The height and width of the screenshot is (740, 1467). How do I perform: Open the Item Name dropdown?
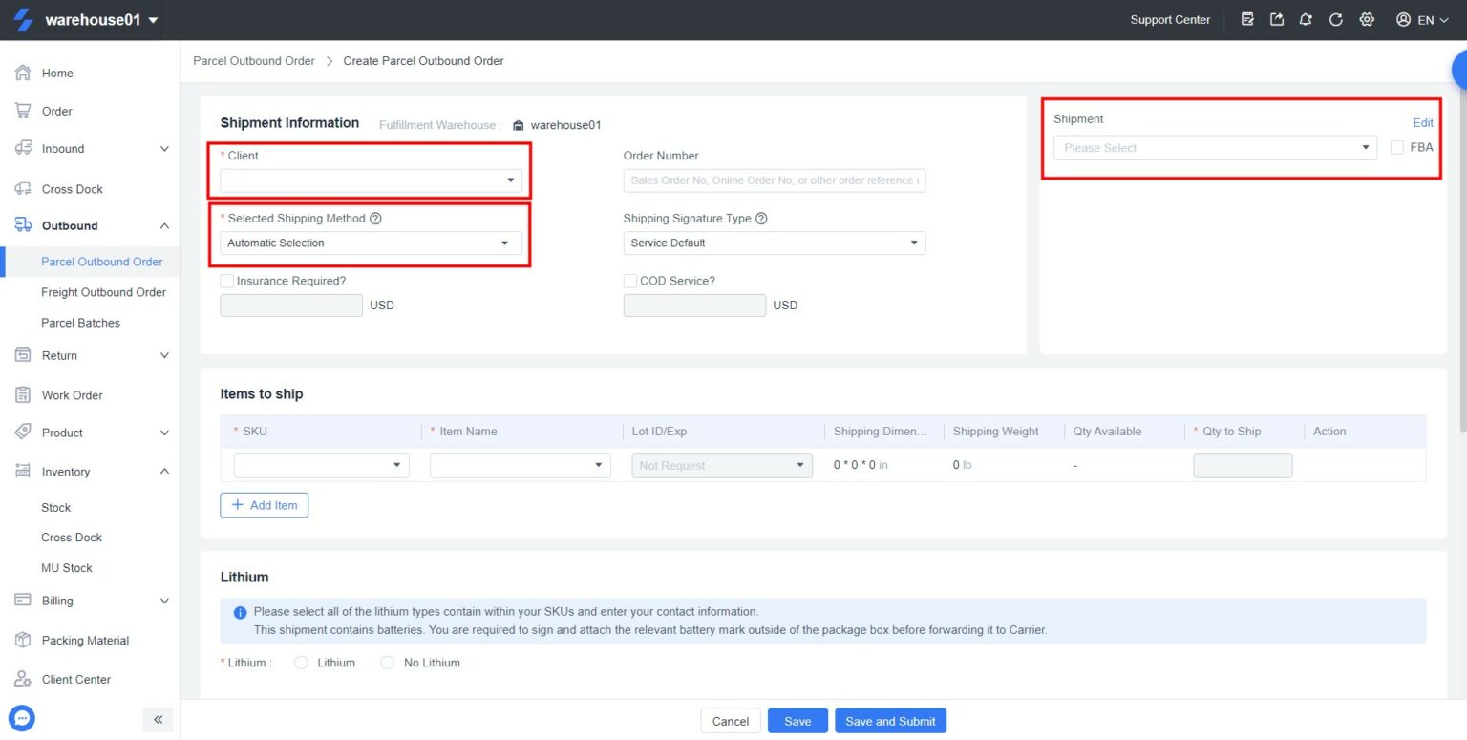pyautogui.click(x=521, y=465)
